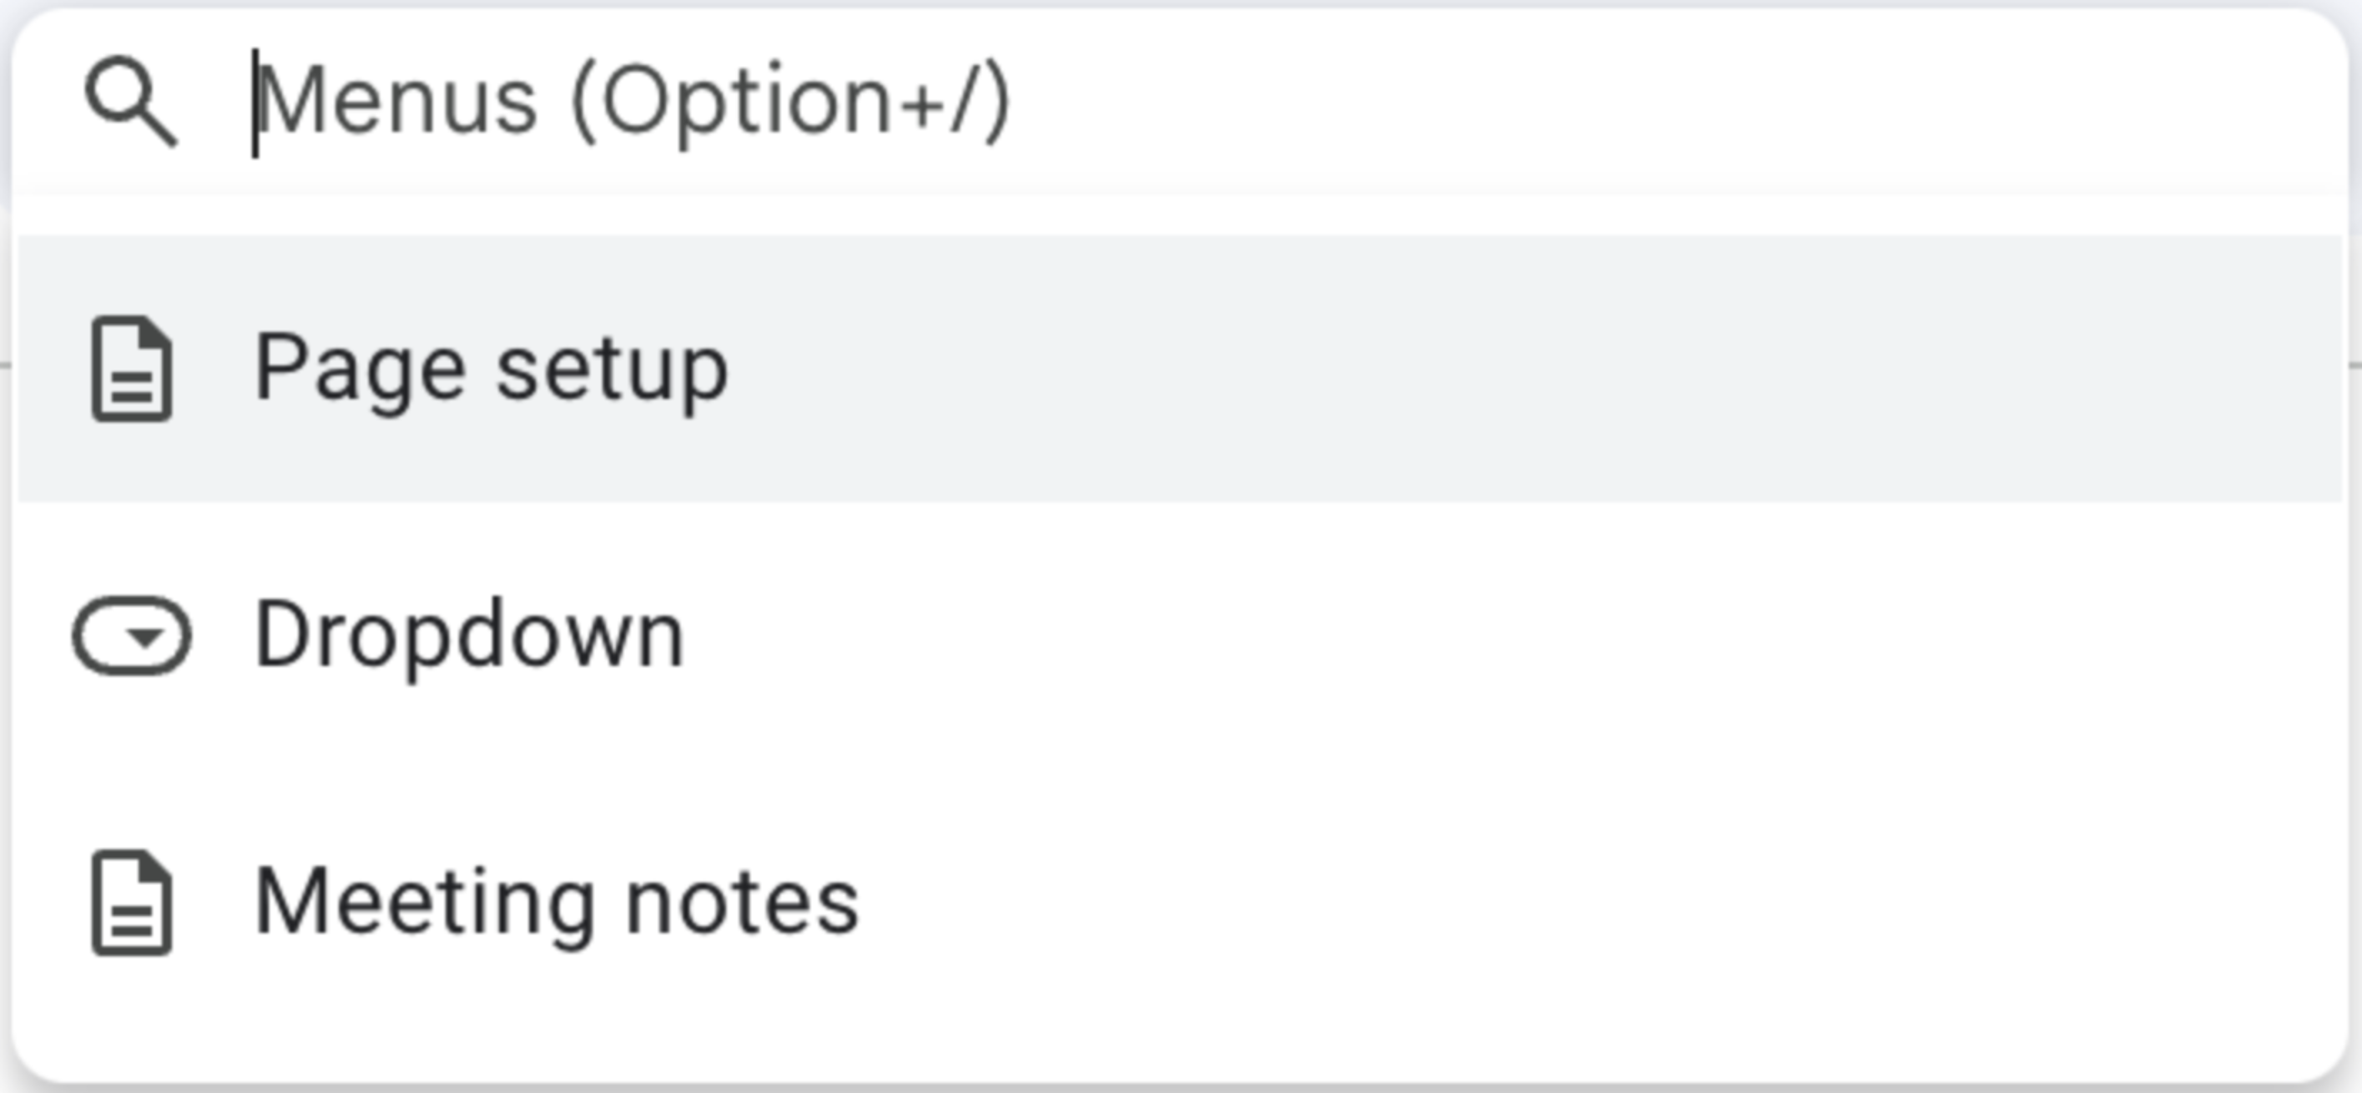Click the "Menus (Option+/)" placeholder text

[634, 101]
